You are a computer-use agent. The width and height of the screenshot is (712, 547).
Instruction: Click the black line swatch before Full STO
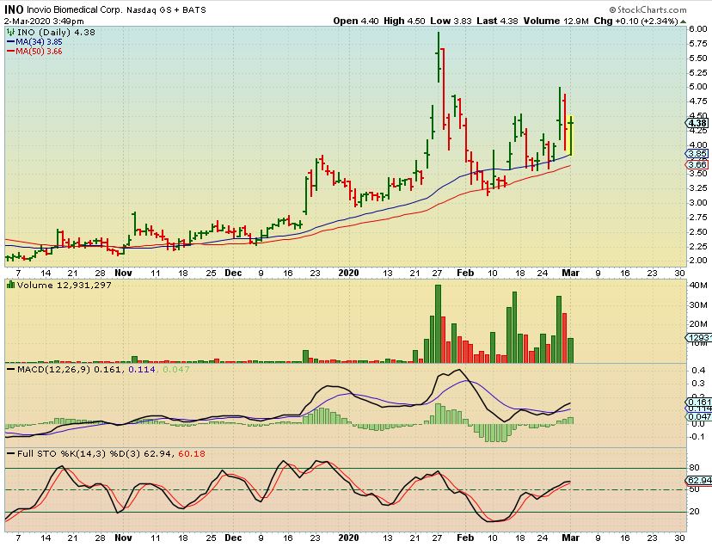coord(11,453)
